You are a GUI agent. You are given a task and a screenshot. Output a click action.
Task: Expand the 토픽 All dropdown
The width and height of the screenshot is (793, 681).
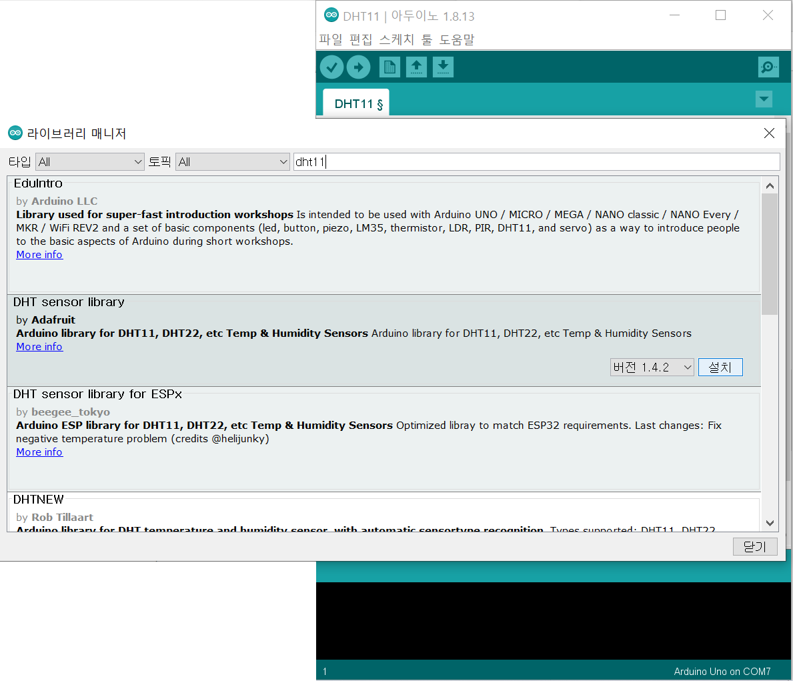pos(233,162)
